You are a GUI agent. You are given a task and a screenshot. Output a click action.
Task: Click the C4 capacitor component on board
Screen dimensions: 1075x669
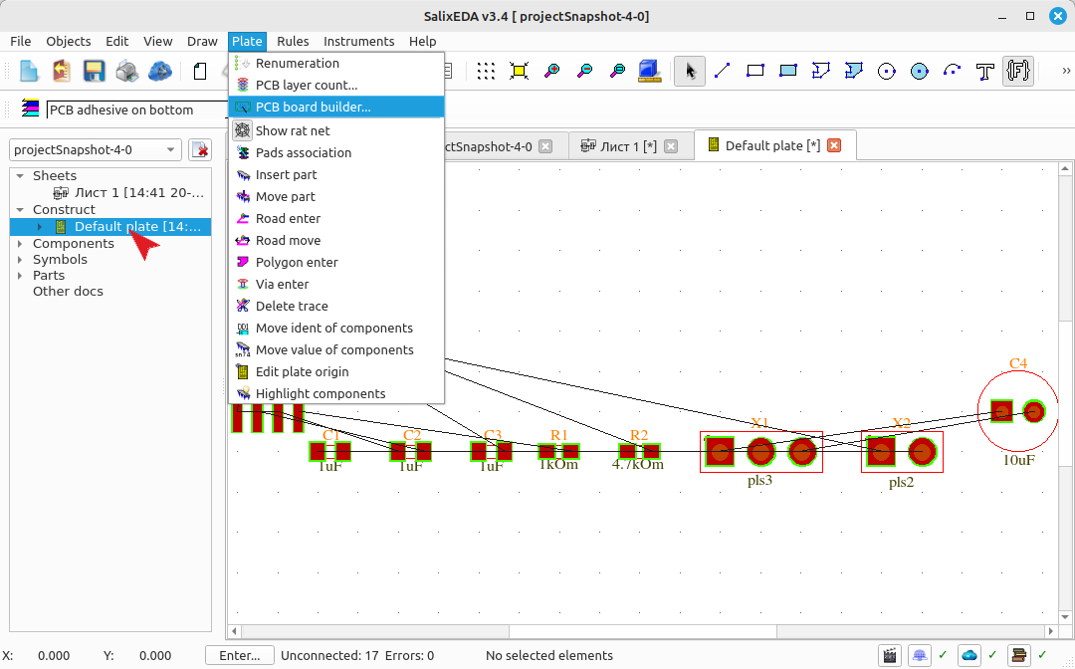[1017, 411]
